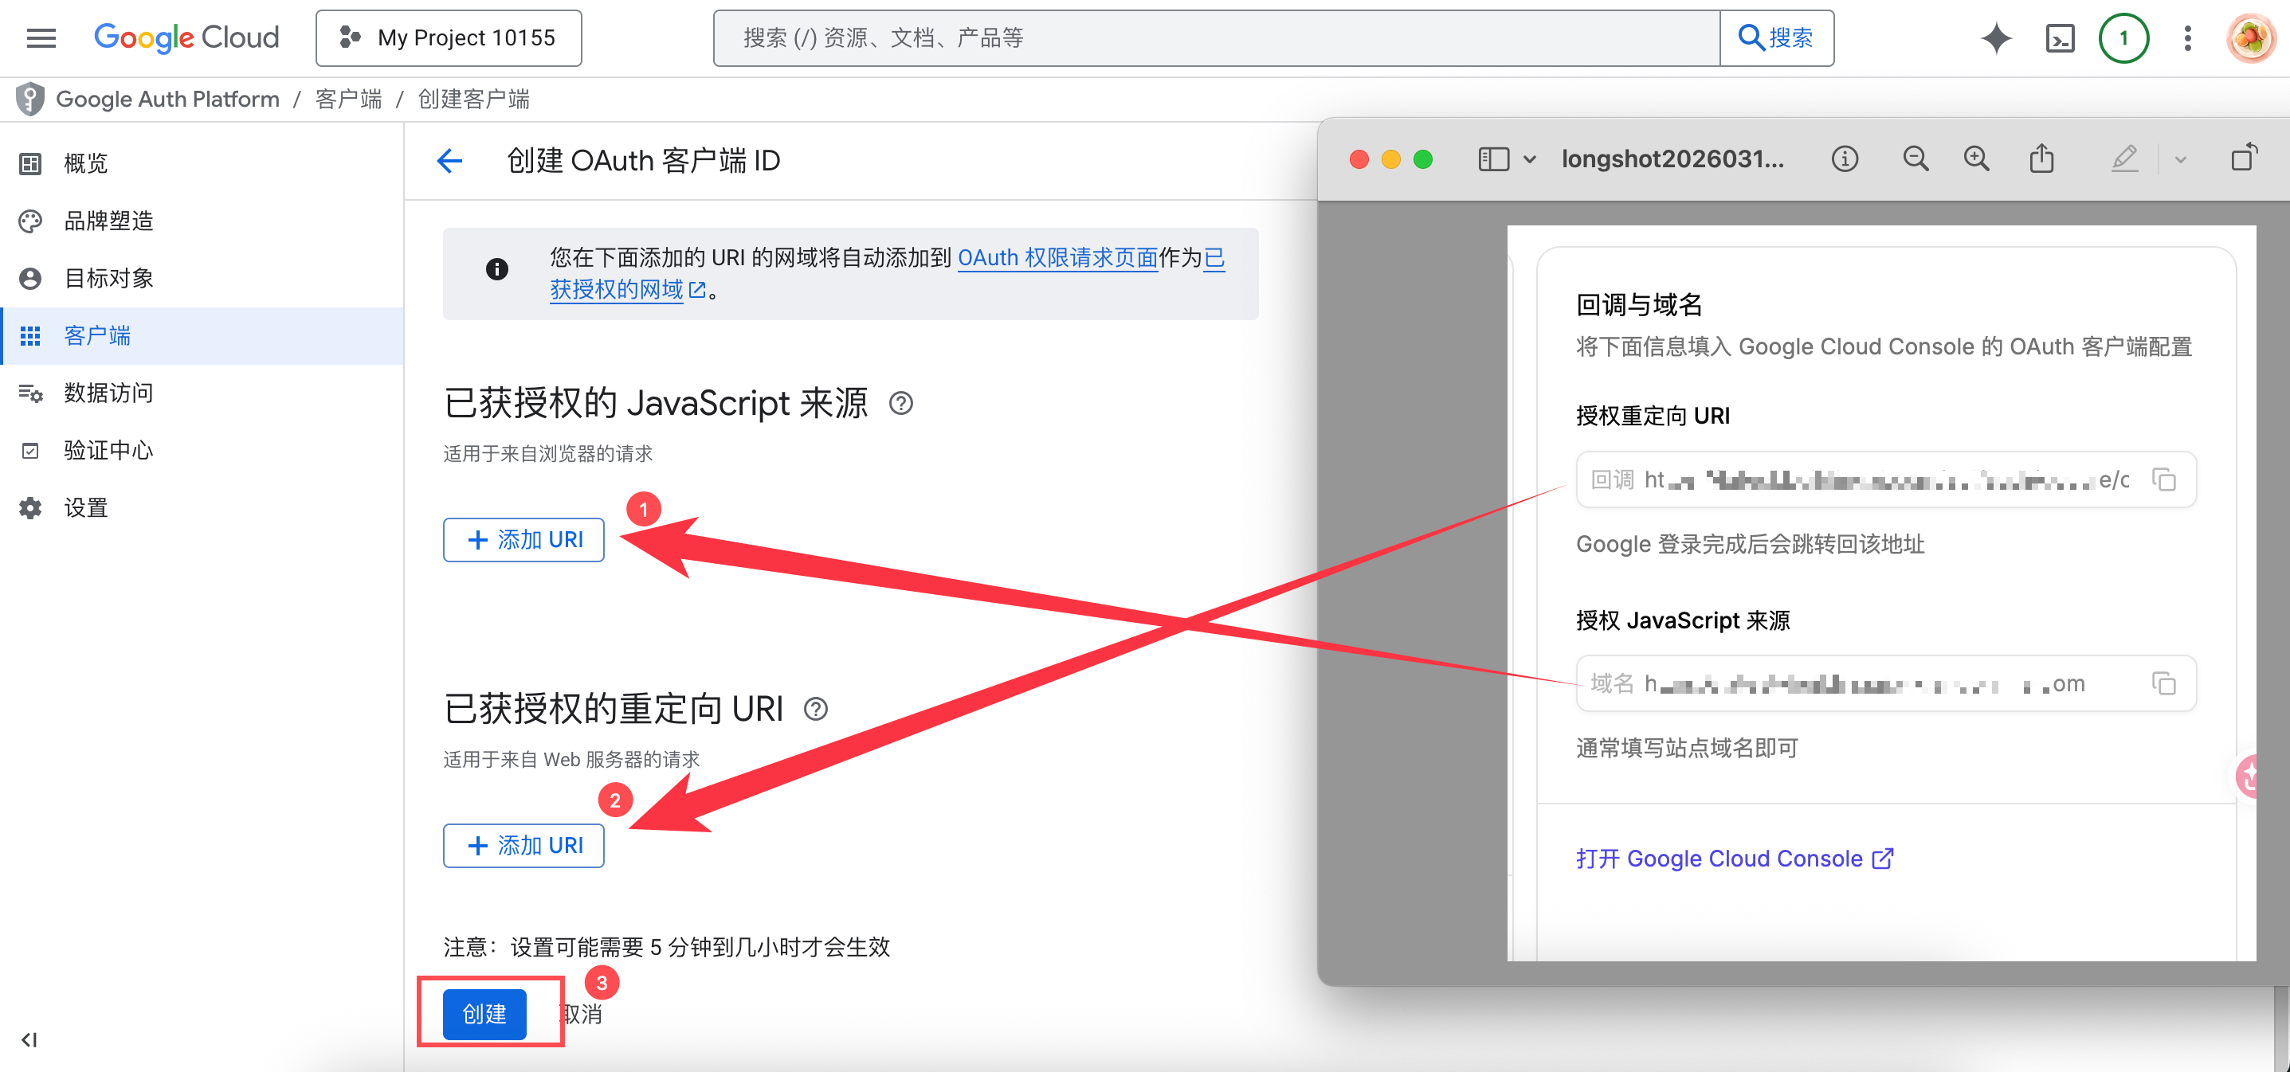Click the 回调 redirect URI field
Image resolution: width=2290 pixels, height=1072 pixels.
tap(1885, 480)
